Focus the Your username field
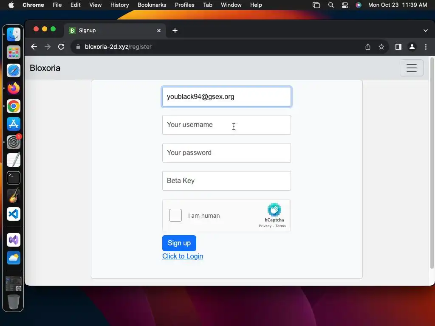435x326 pixels. tap(227, 125)
